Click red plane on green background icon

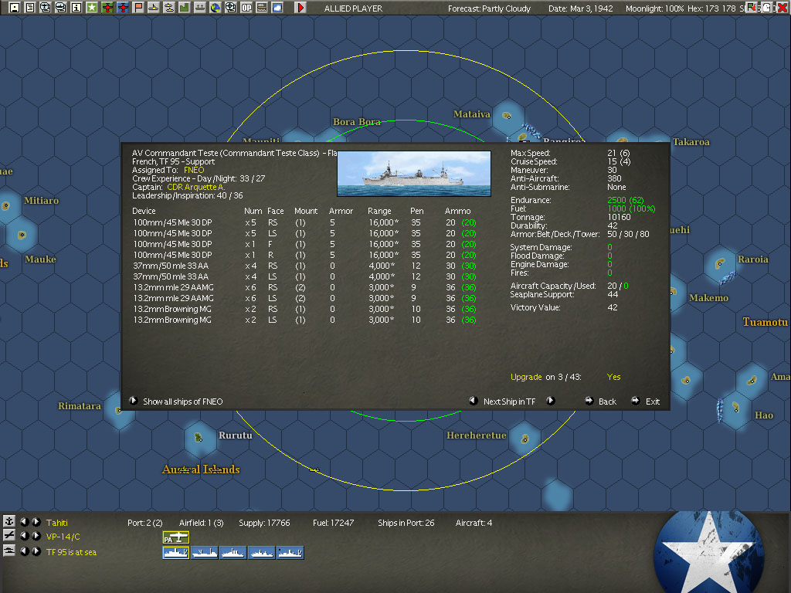point(107,8)
